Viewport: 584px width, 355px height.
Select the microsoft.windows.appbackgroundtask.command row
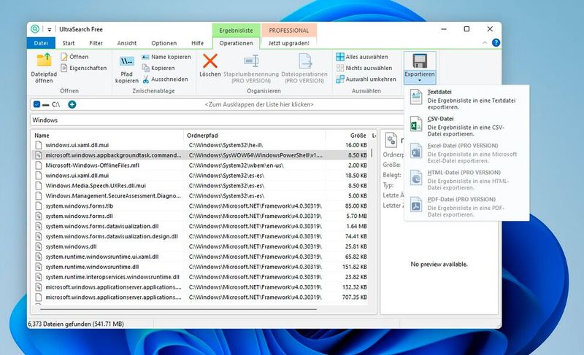pyautogui.click(x=201, y=155)
